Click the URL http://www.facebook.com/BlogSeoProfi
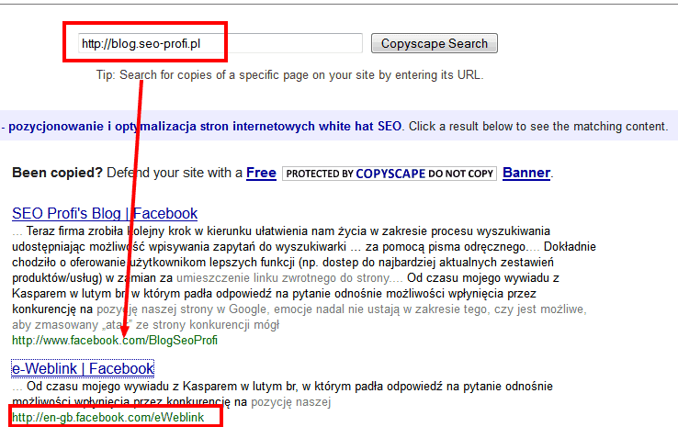Screen dimensions: 678x427 pos(115,341)
